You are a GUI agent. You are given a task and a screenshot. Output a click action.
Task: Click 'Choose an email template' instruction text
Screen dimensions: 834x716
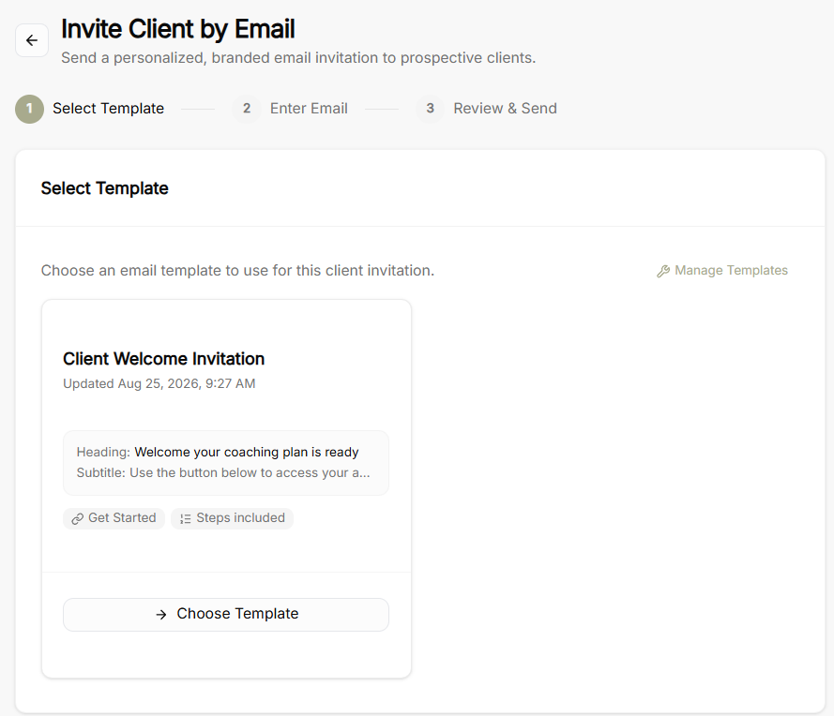(237, 270)
